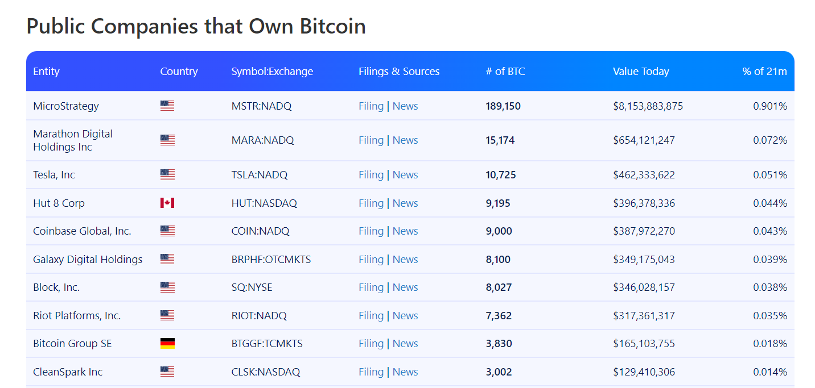Click the German flag for Bitcoin Group SE
This screenshot has width=815, height=388.
click(167, 343)
